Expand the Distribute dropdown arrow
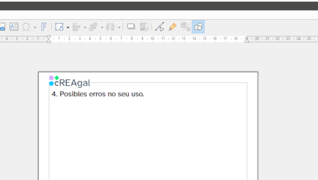The image size is (318, 180). (119, 27)
